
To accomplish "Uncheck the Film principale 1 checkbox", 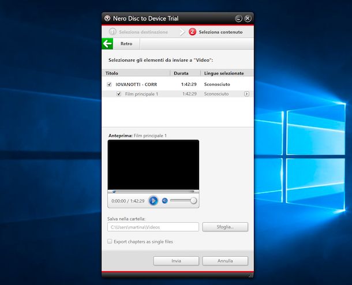I will click(x=119, y=94).
